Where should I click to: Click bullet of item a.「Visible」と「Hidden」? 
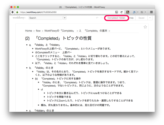[x=27, y=45]
